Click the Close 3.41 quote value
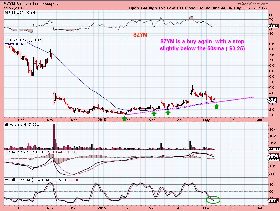 pyautogui.click(x=194, y=8)
